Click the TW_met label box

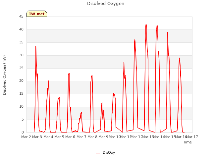point(37,14)
